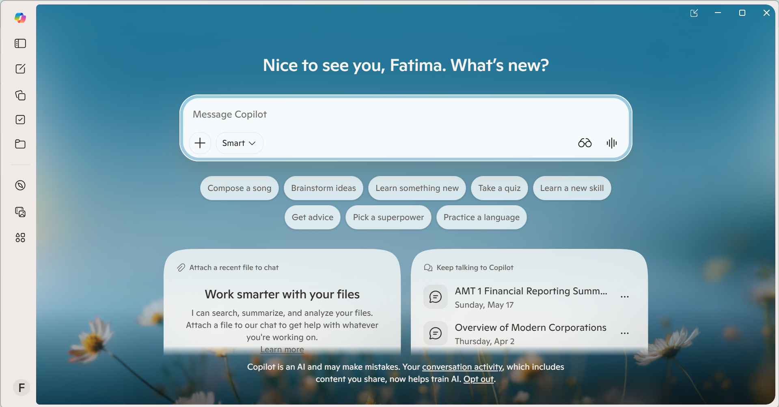
Task: Choose Pick a superpower chip
Action: 388,217
